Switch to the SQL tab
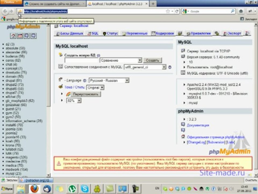Image resolution: width=258 pixels, height=194 pixels. click(x=93, y=33)
